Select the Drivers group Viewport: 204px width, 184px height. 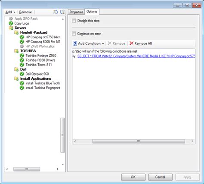coord(20,28)
